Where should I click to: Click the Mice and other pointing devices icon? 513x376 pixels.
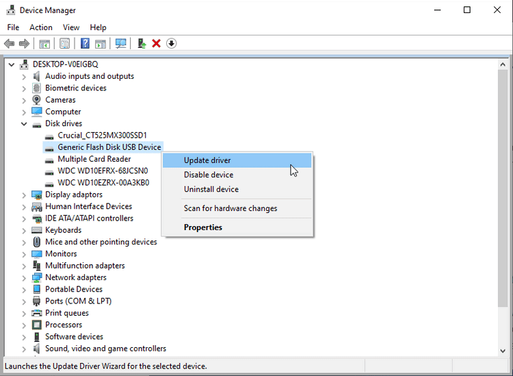tap(37, 242)
